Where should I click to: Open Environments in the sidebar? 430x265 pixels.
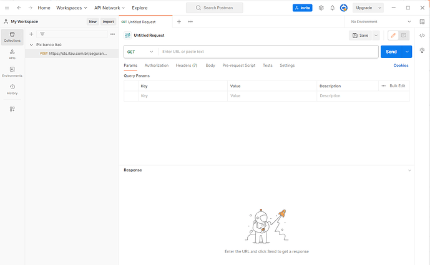coord(12,72)
